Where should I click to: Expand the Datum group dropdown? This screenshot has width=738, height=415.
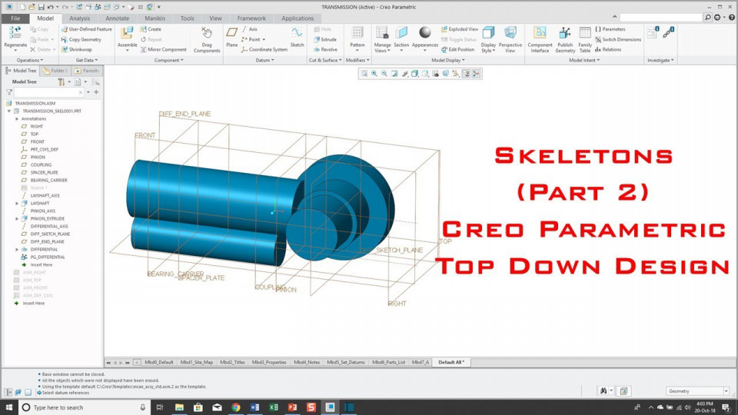click(x=264, y=60)
